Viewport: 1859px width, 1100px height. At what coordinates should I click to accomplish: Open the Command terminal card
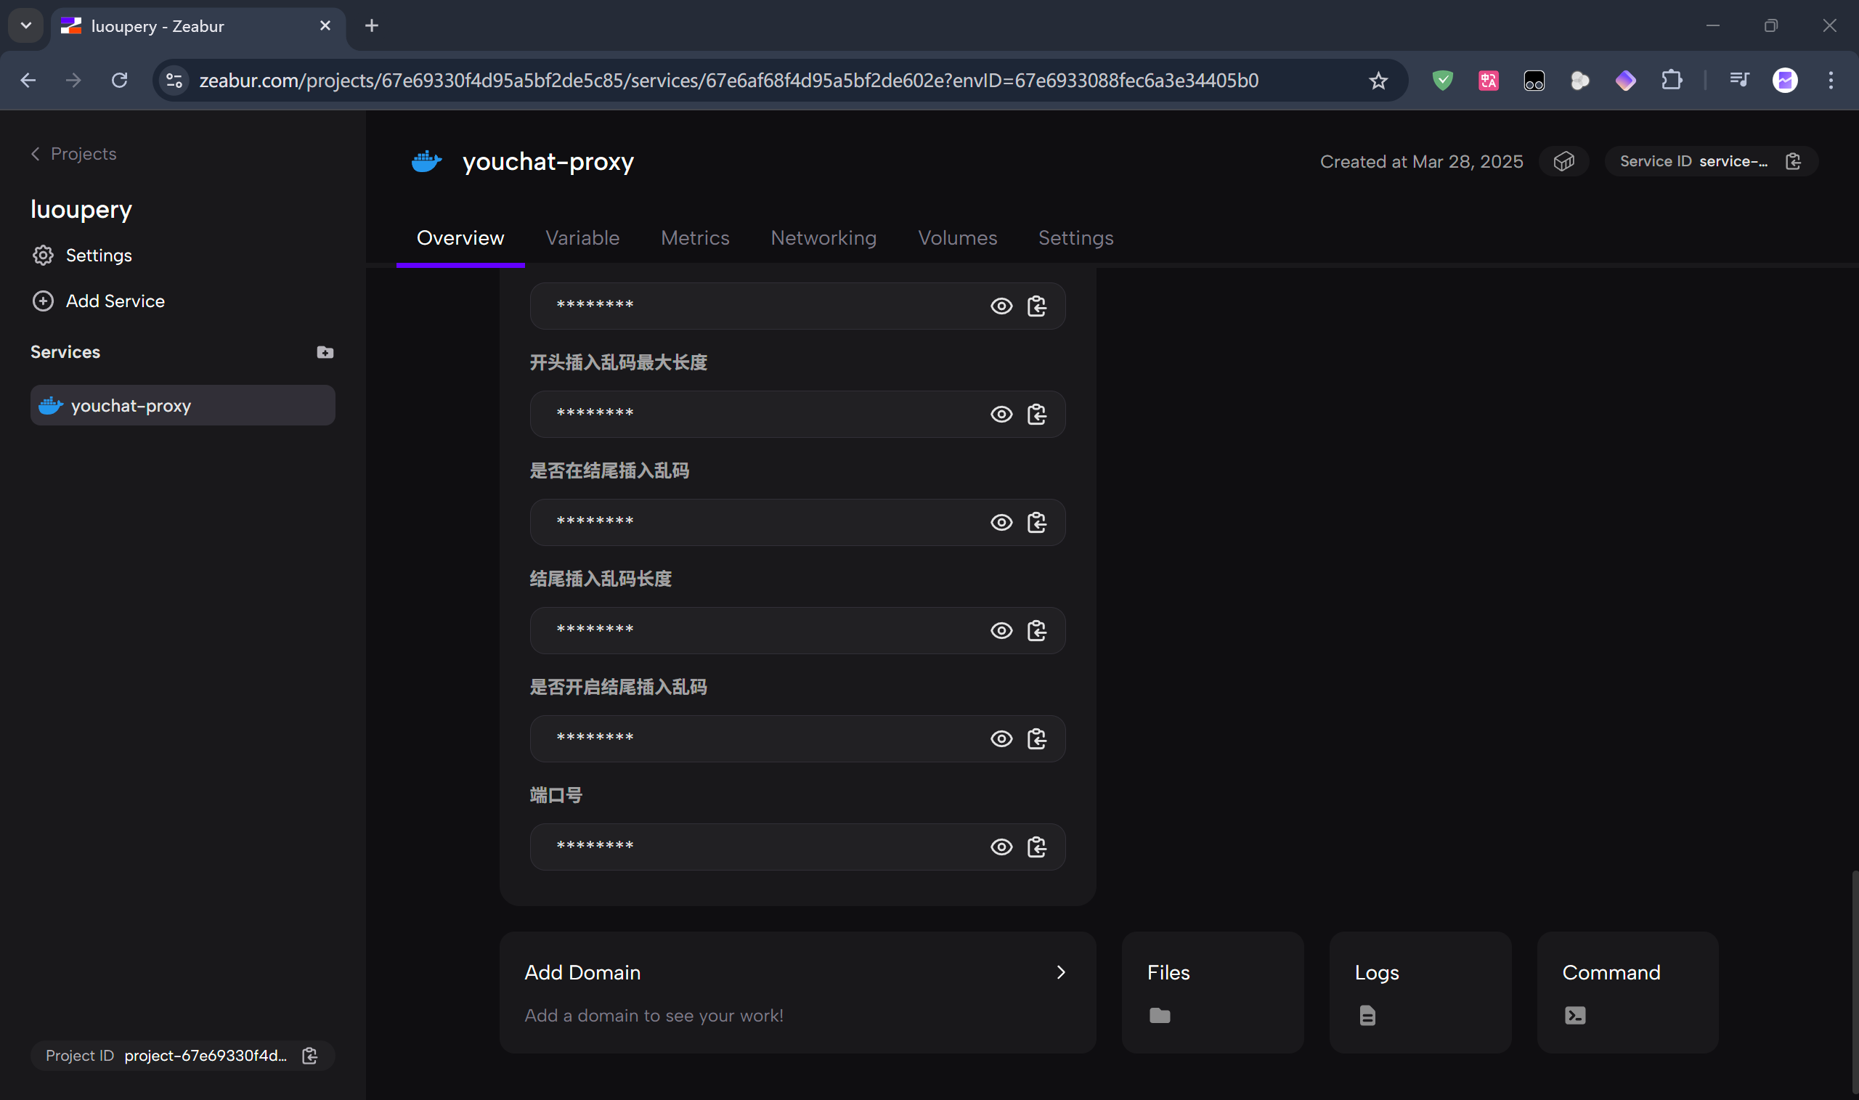pyautogui.click(x=1627, y=992)
